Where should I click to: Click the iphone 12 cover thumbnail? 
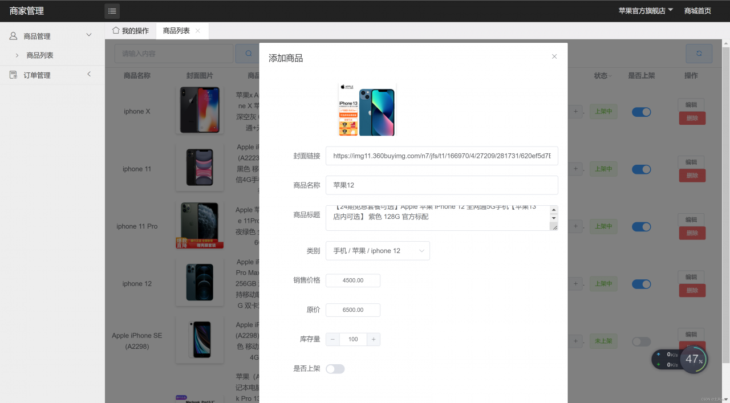(x=200, y=282)
